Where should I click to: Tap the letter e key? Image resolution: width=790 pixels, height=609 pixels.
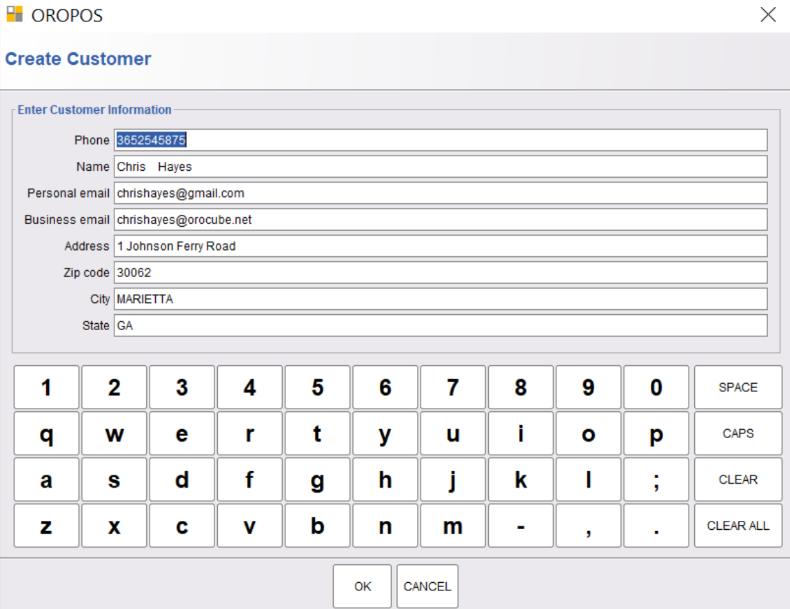click(x=182, y=434)
